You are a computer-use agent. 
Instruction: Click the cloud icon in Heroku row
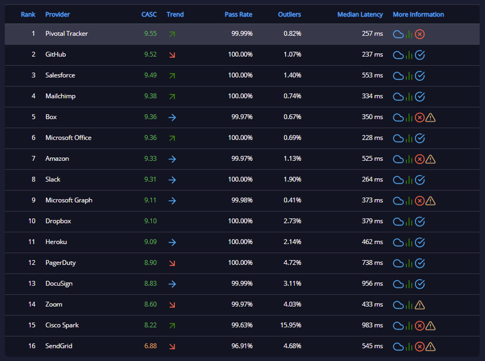click(x=398, y=243)
